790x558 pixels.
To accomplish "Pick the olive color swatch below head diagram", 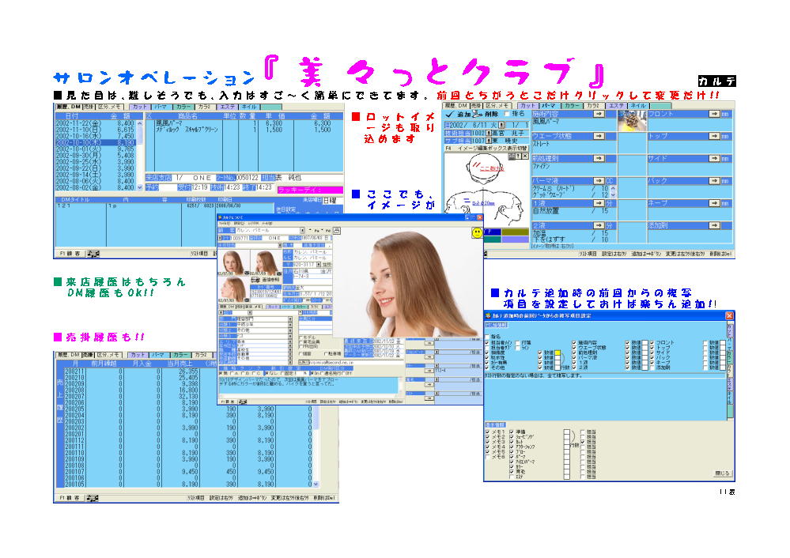I will 514,232.
